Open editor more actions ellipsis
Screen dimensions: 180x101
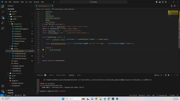point(177,6)
